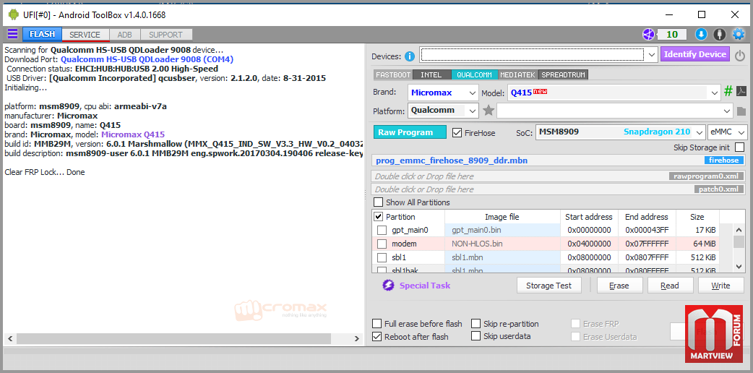The image size is (753, 373).
Task: Click the partition list scroll down arrow
Action: [x=739, y=266]
